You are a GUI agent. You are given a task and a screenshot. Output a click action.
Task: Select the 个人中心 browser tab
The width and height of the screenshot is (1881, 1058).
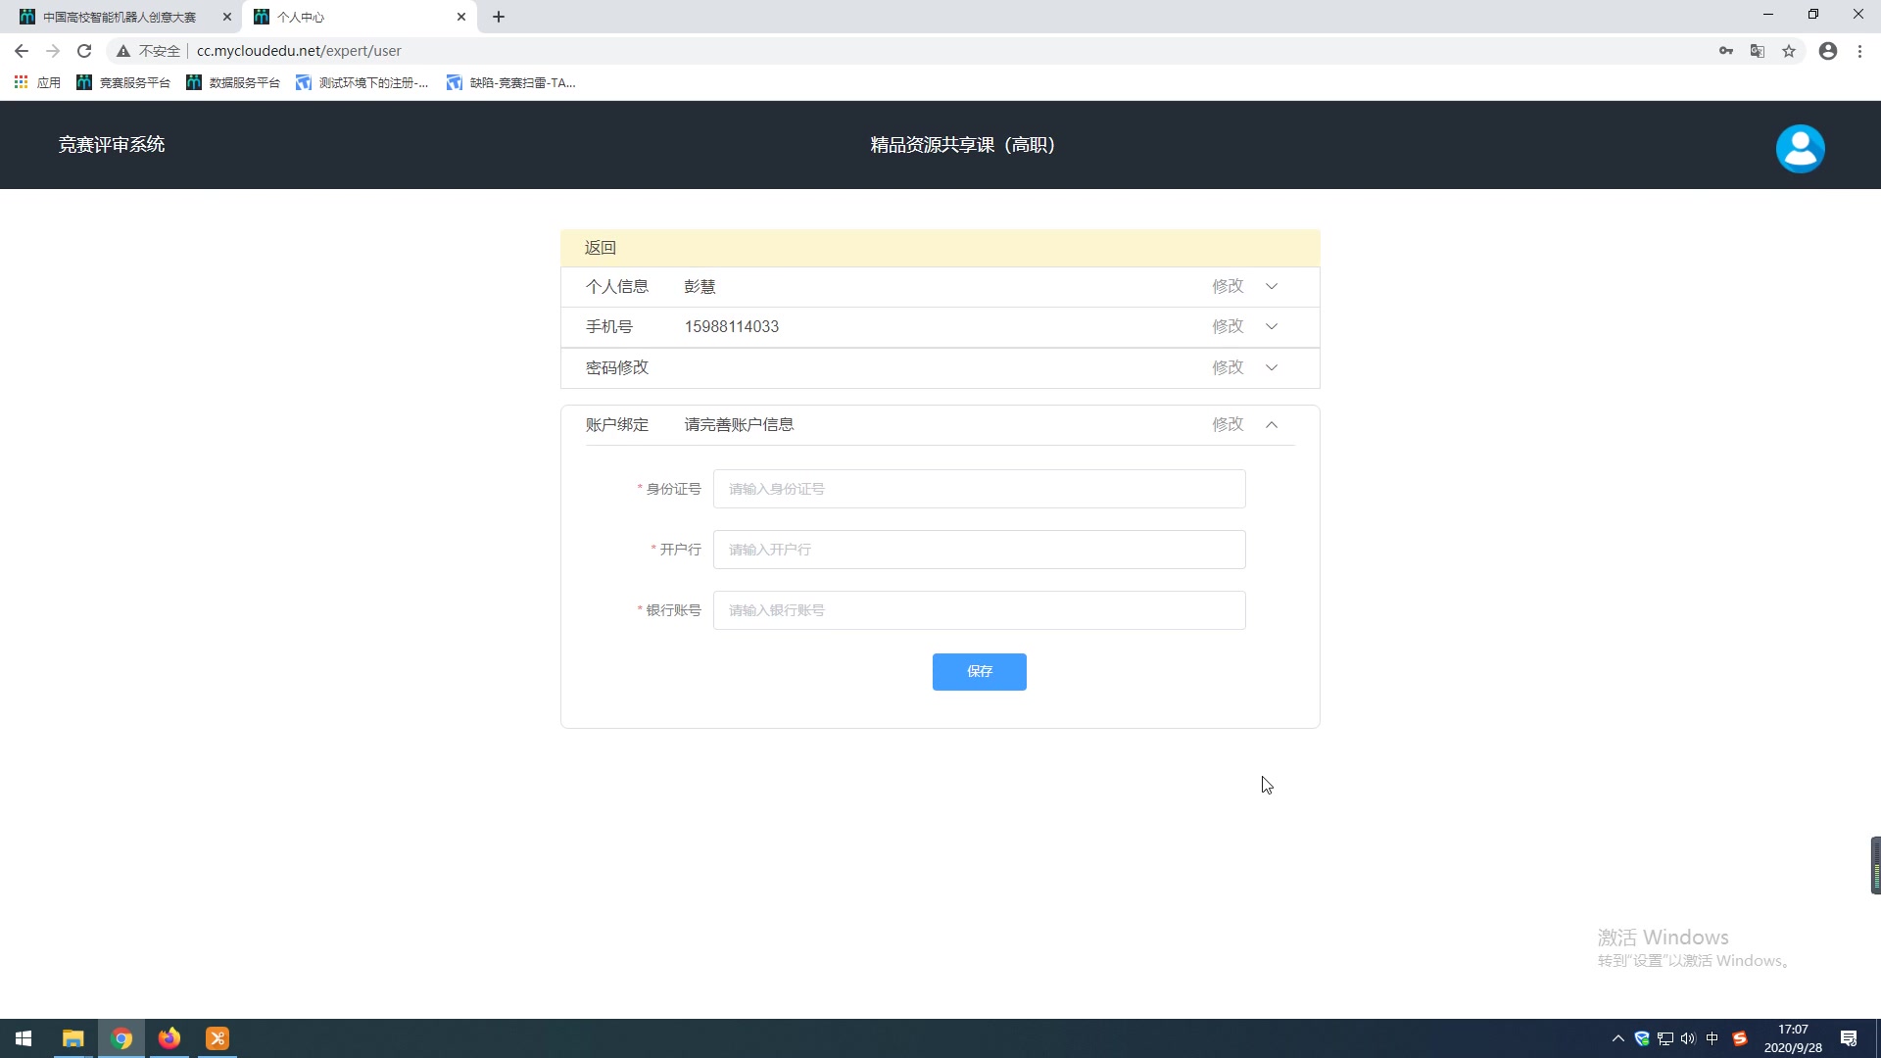[359, 17]
